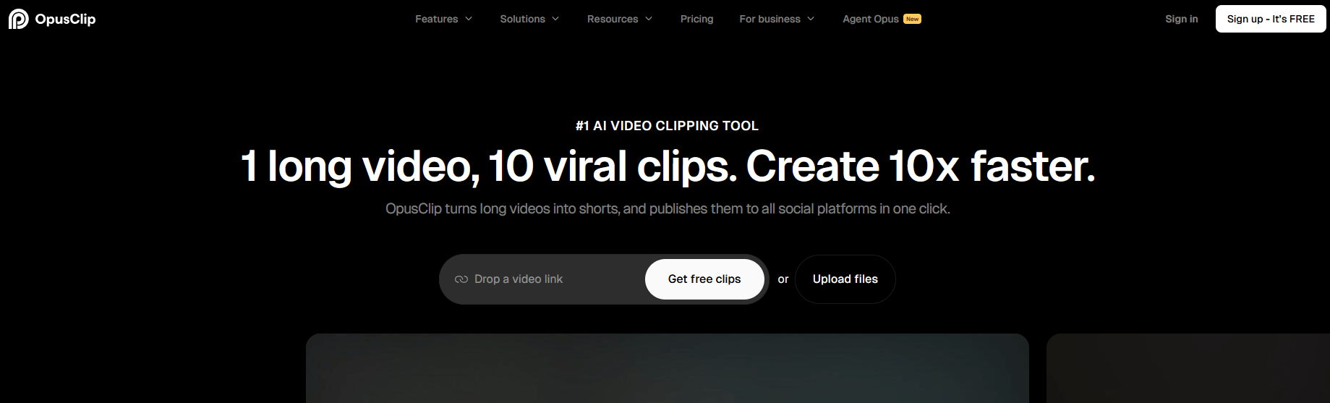Expand the Resources dropdown chevron
1330x403 pixels.
click(649, 19)
